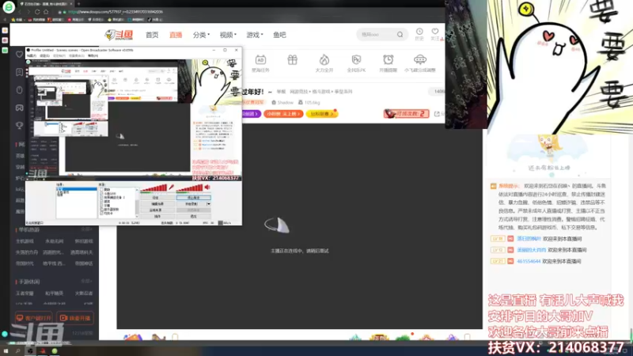Expand 全部 next to 手游休闲
Viewport: 633px width, 356px height.
click(86, 281)
